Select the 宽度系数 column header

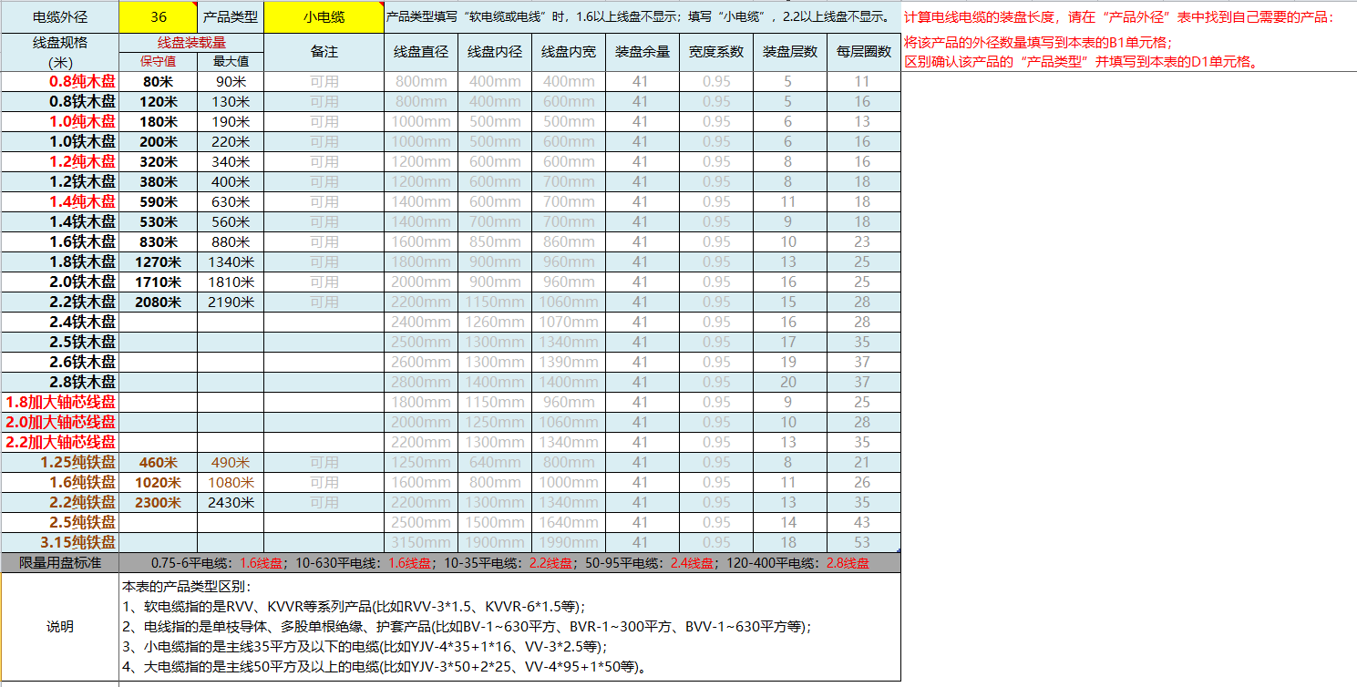[716, 52]
